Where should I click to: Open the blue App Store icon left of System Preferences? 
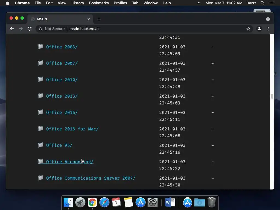point(141,202)
